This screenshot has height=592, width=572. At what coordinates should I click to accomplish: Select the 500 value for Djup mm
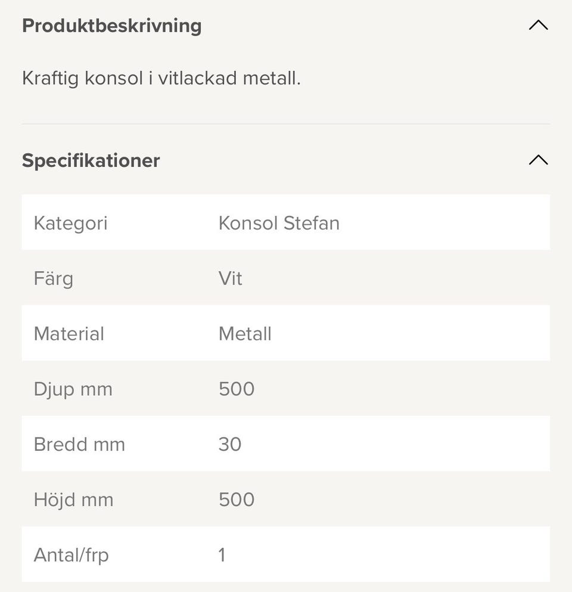pos(237,389)
